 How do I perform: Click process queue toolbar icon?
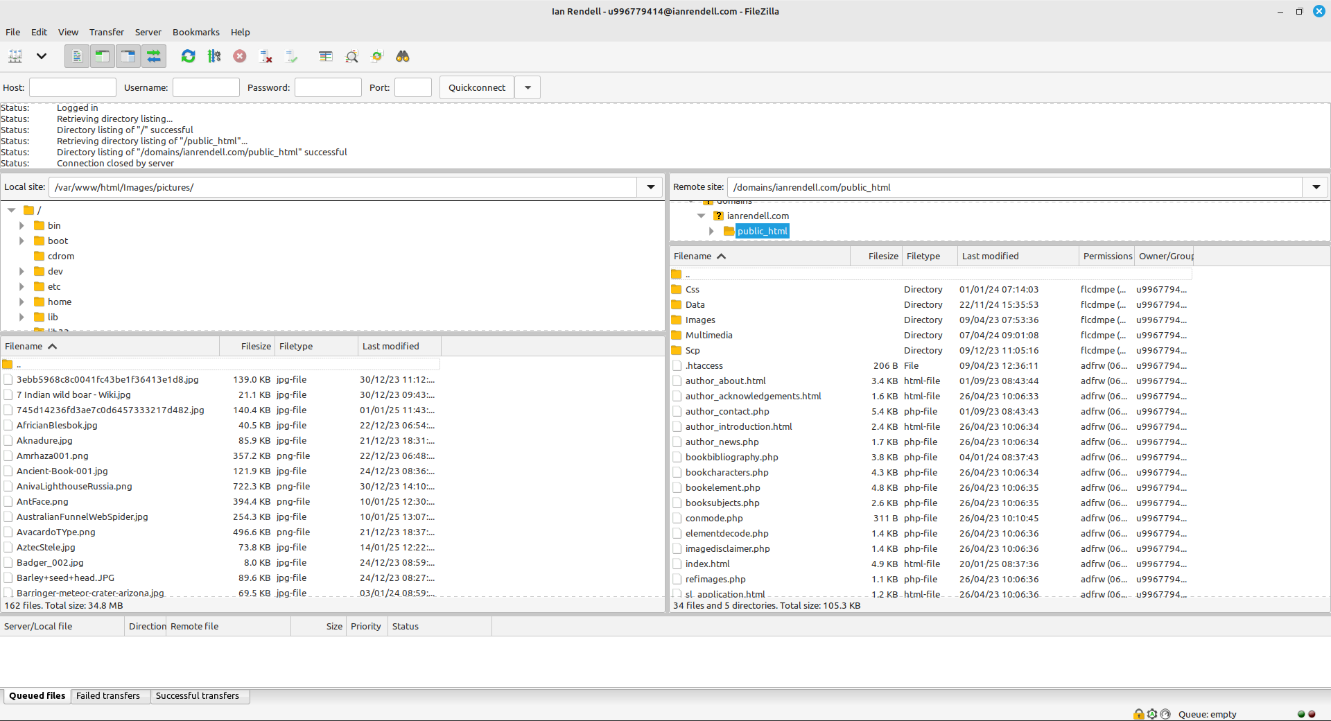pyautogui.click(x=214, y=56)
